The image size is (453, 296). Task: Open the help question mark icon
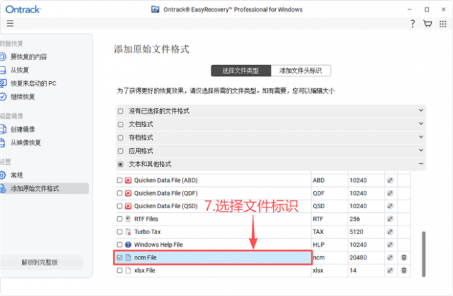[x=412, y=24]
